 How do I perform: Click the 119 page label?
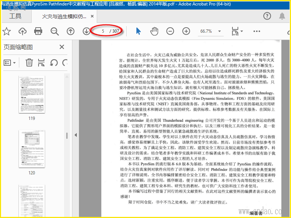click(32, 118)
